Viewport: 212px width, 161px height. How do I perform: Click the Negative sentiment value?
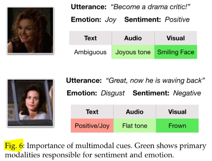(x=187, y=93)
